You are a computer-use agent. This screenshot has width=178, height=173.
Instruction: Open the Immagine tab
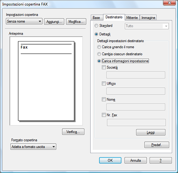(148, 18)
